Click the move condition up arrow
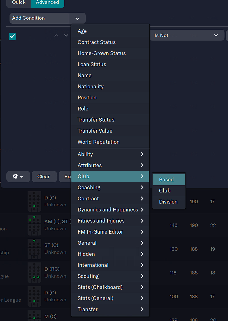 pyautogui.click(x=56, y=35)
